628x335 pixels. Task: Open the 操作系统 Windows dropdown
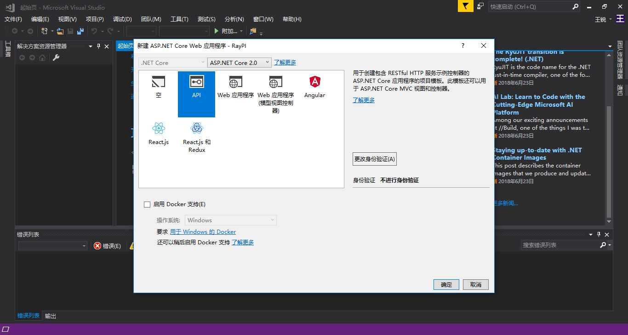(231, 220)
